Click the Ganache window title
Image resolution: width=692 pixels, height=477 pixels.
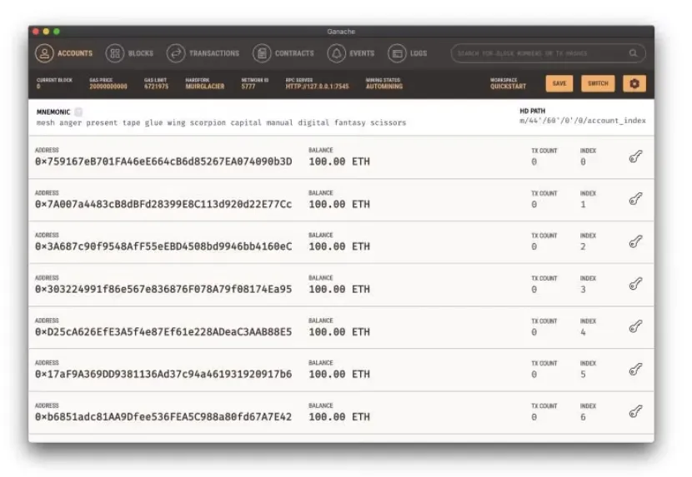(x=341, y=32)
